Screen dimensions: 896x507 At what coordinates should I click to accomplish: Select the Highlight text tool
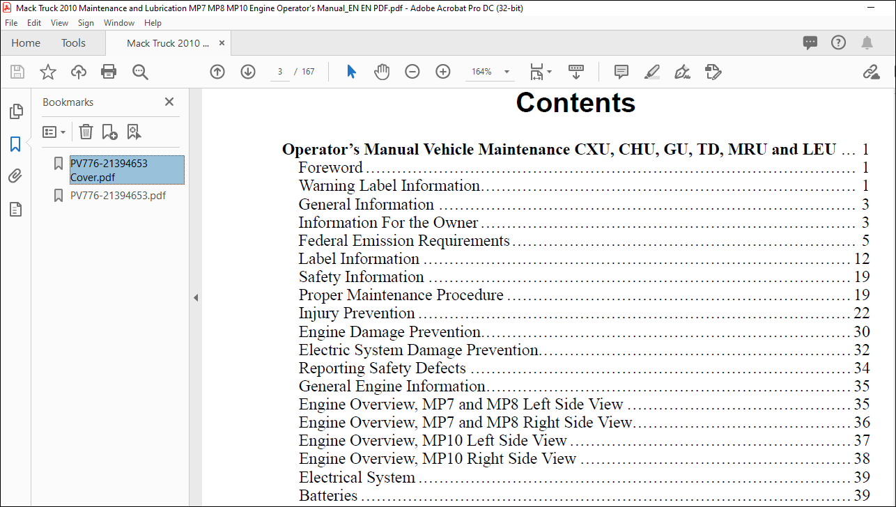click(x=652, y=72)
